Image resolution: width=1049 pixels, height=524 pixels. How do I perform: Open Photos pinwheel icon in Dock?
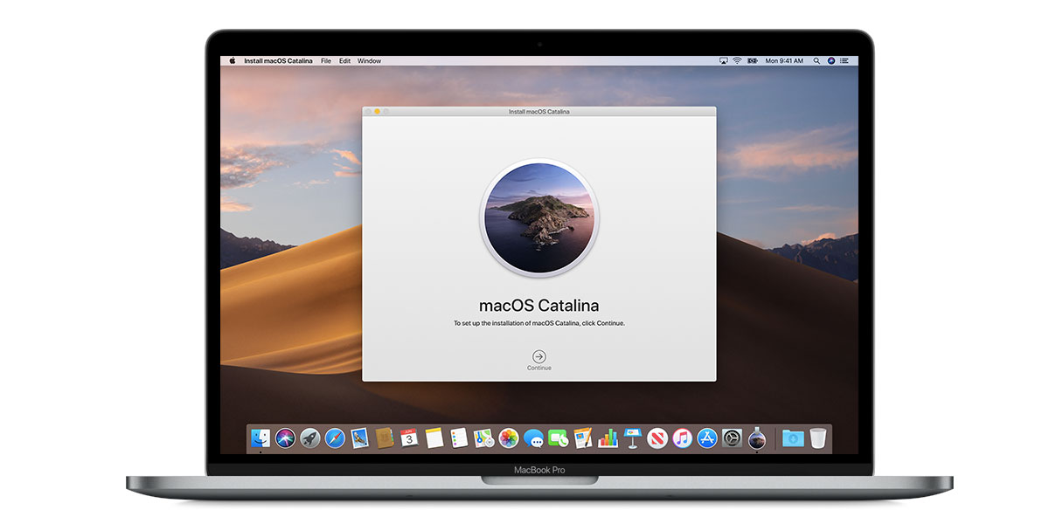tap(509, 438)
